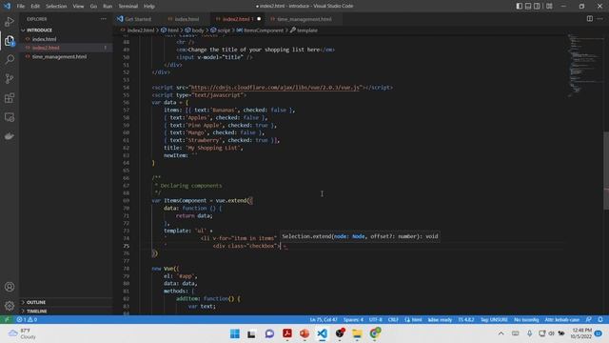Open the Customize Layout button

(549, 6)
